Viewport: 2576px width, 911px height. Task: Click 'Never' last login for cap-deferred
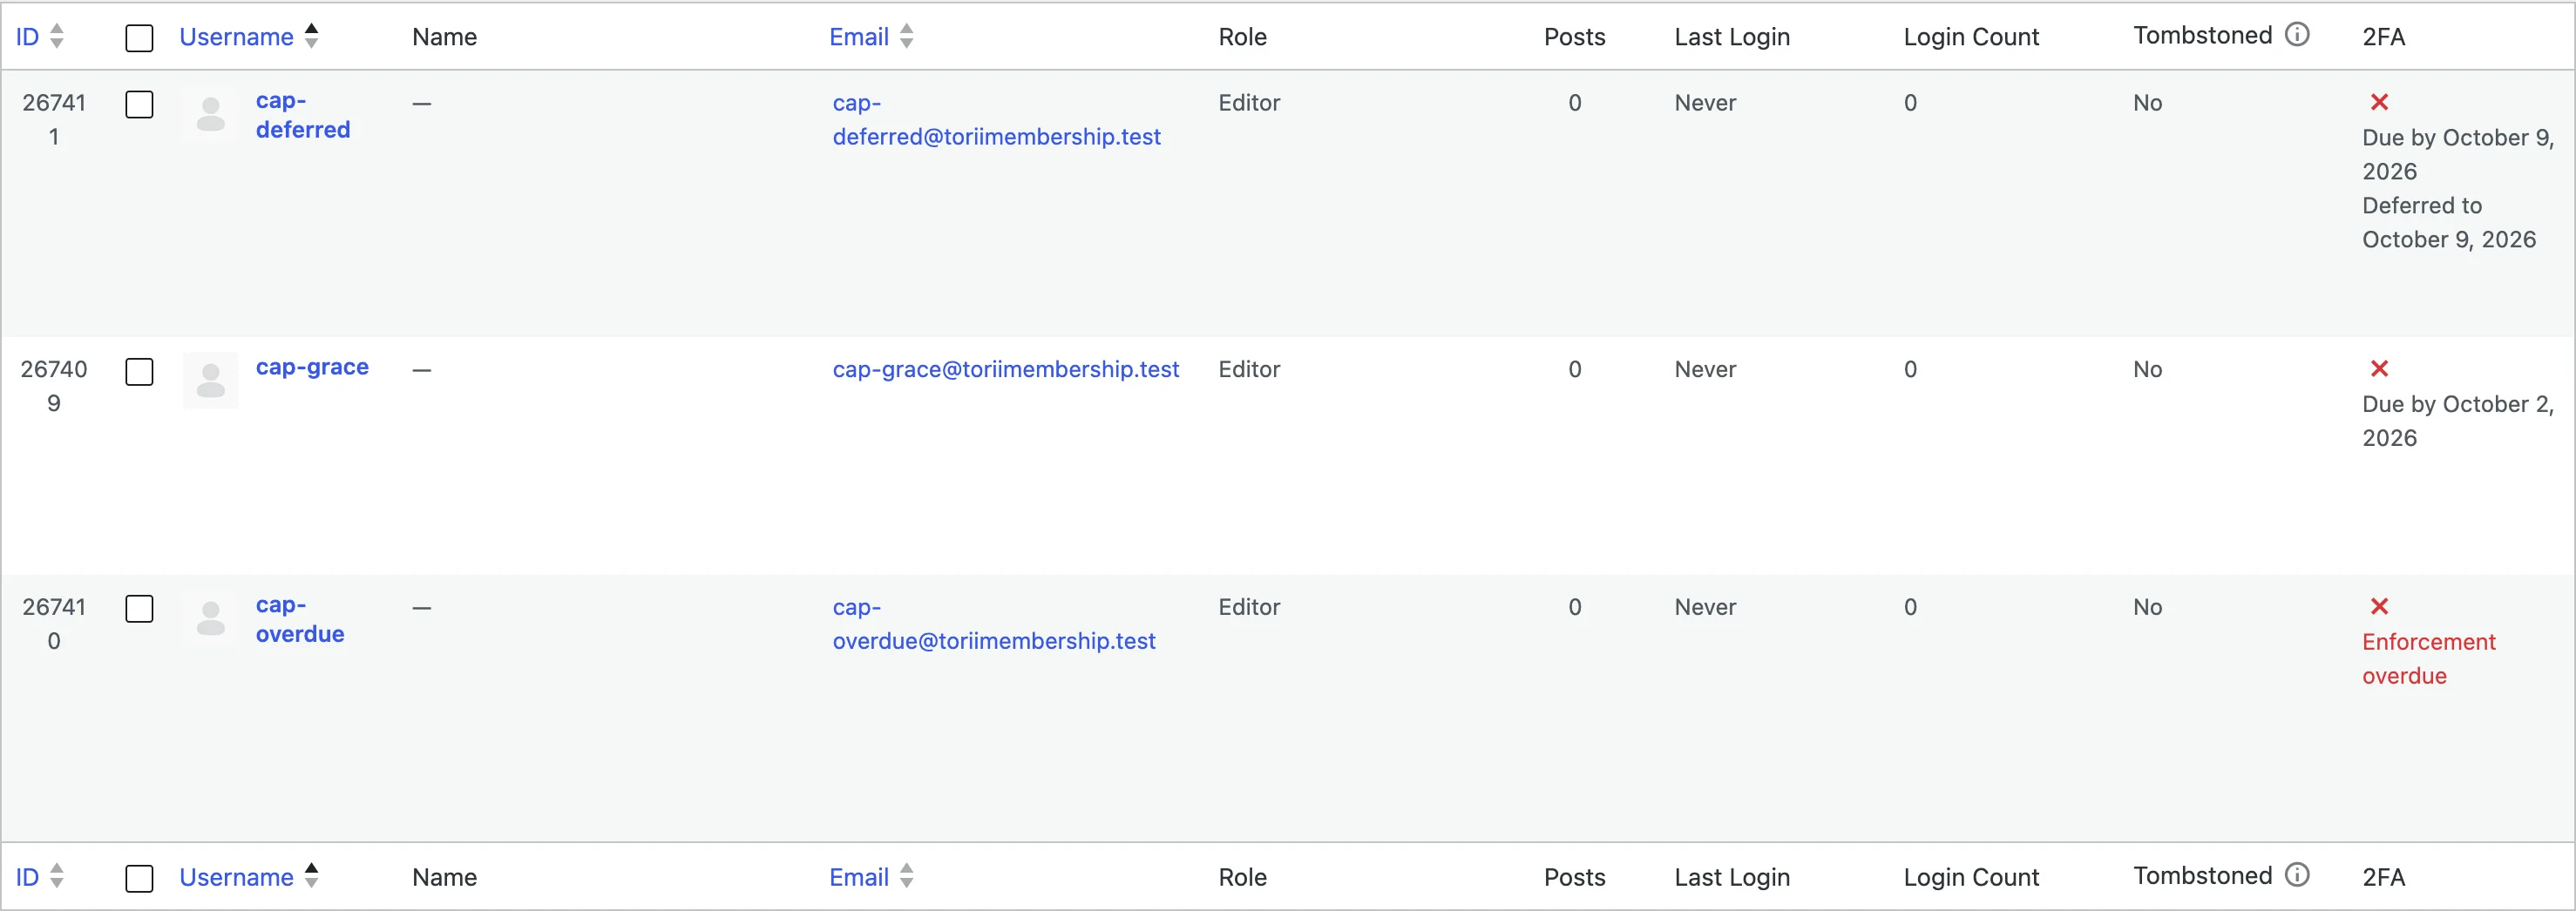1705,103
